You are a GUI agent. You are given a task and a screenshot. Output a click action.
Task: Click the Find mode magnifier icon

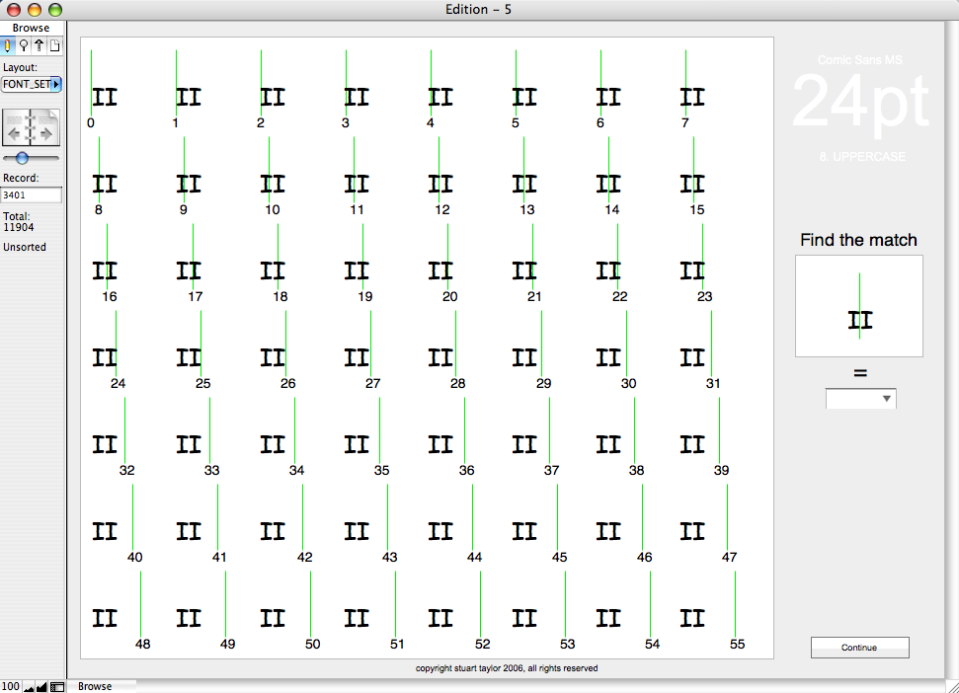tap(24, 45)
